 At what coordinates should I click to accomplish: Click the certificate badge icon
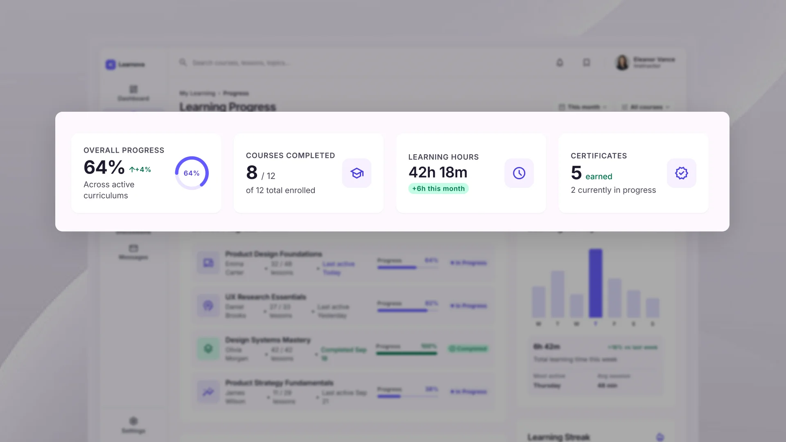click(682, 173)
